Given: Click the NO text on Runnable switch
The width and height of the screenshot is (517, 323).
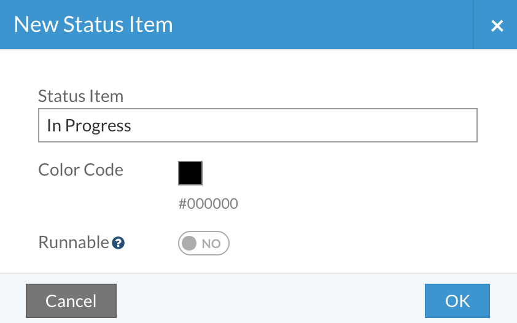Looking at the screenshot, I should (211, 244).
